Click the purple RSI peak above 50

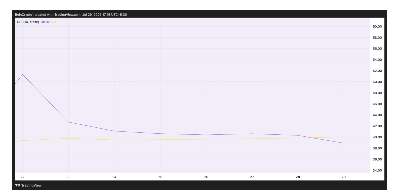[x=23, y=74]
